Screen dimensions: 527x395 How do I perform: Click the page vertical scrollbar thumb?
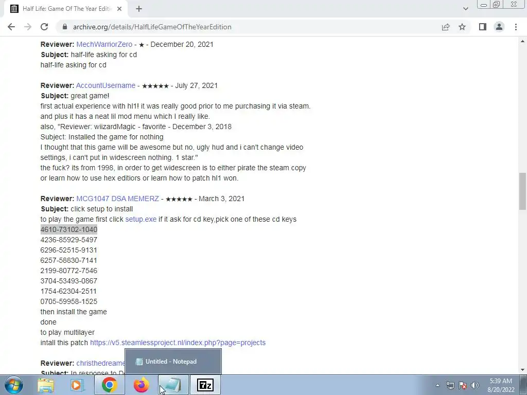522,191
